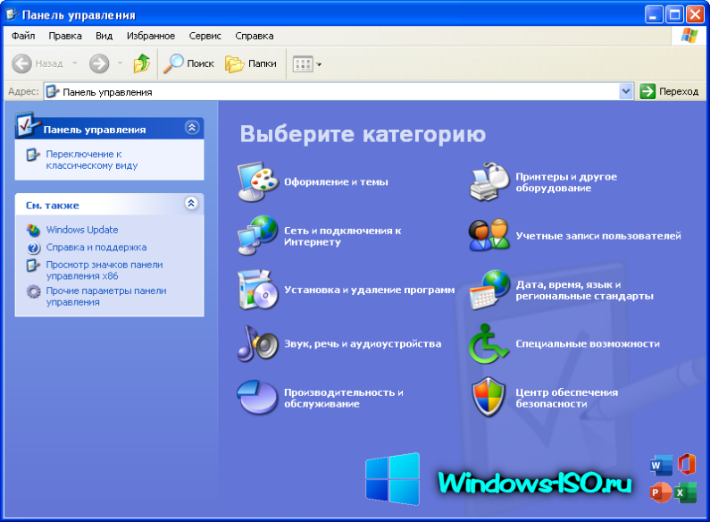The width and height of the screenshot is (710, 522).
Task: Click inside the address field text
Action: pos(107,92)
